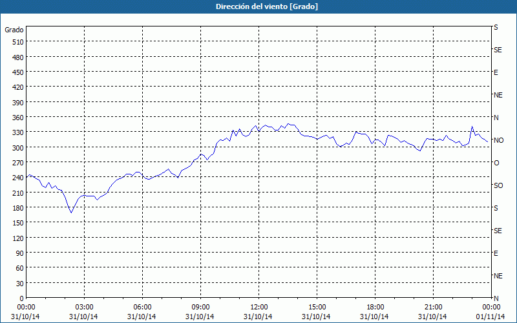Click the "N" compass label at the 360 gridline

tap(496, 118)
